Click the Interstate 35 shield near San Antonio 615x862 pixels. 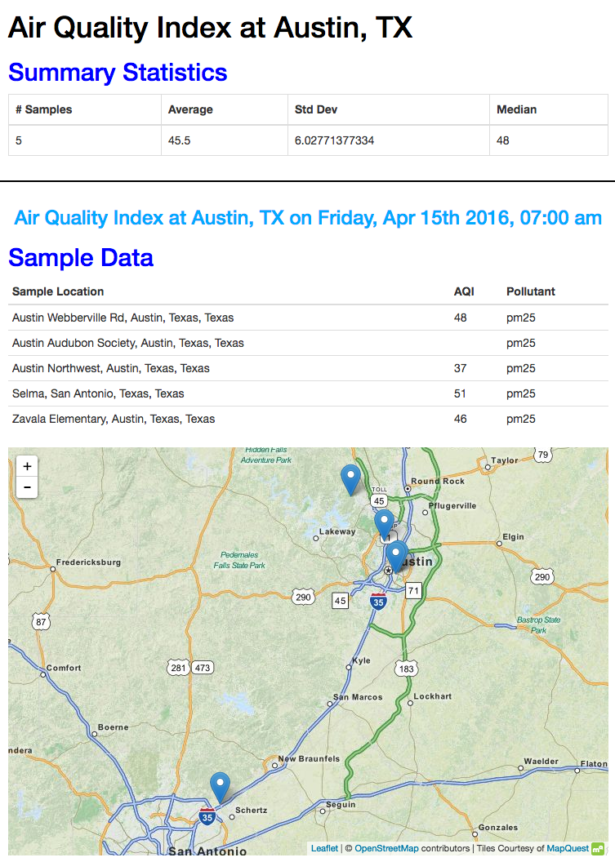tap(207, 816)
